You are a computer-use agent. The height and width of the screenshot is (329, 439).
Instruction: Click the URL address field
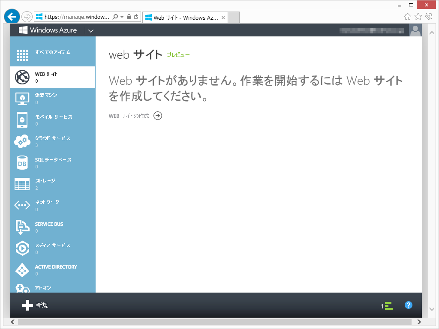coord(77,17)
